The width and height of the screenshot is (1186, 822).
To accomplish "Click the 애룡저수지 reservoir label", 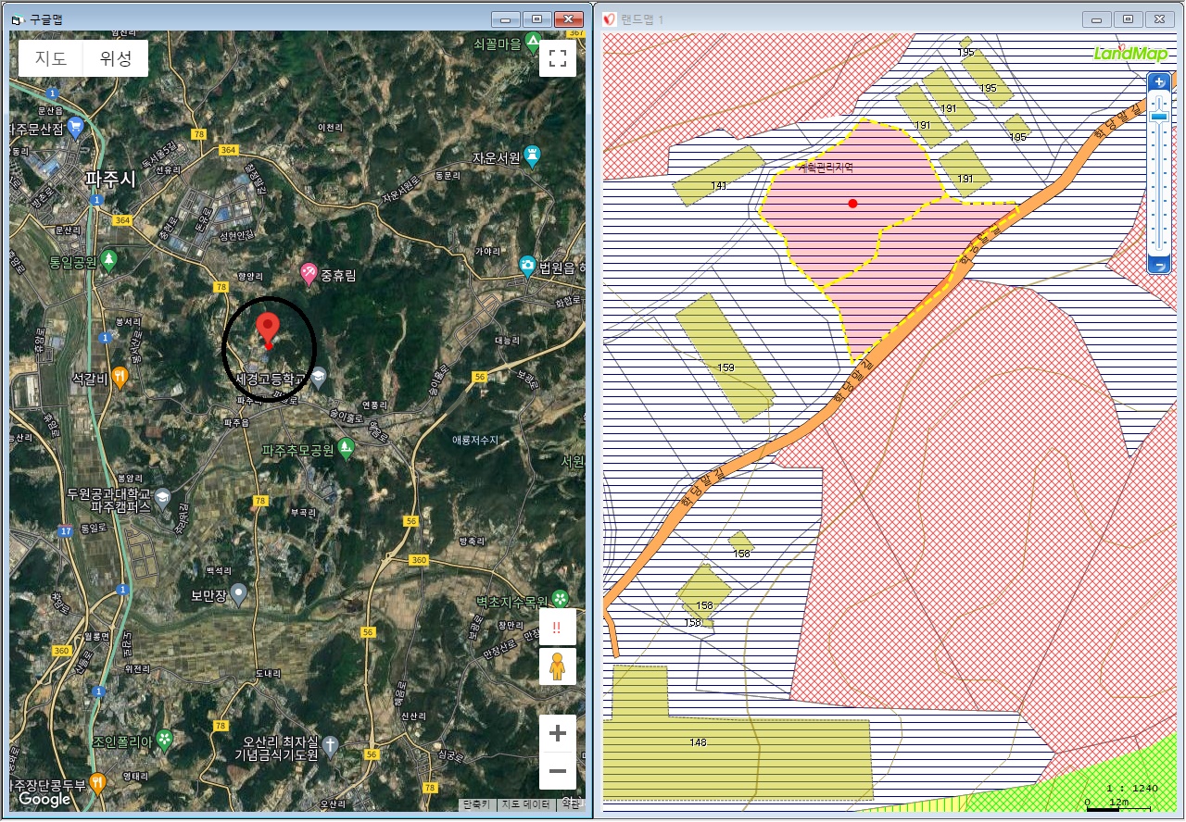I will click(477, 440).
